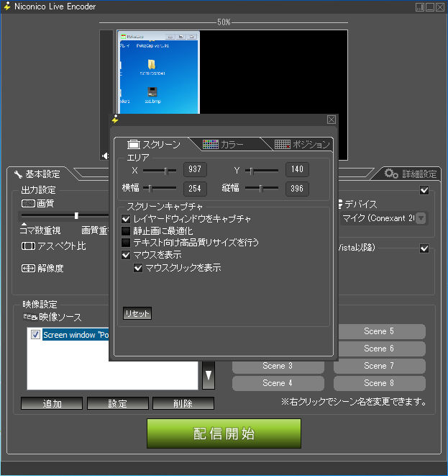Enable 静止画に最適化 checkbox

126,230
